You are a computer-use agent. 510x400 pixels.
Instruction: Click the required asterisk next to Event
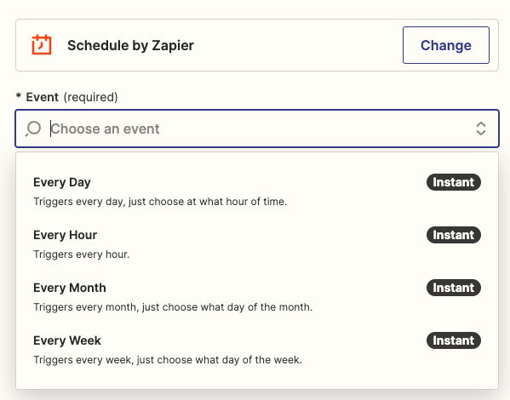(x=19, y=95)
